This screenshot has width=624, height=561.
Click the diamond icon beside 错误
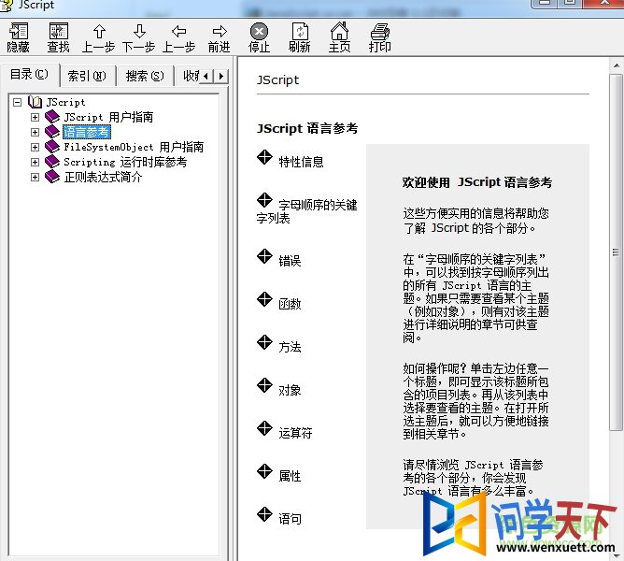(264, 256)
